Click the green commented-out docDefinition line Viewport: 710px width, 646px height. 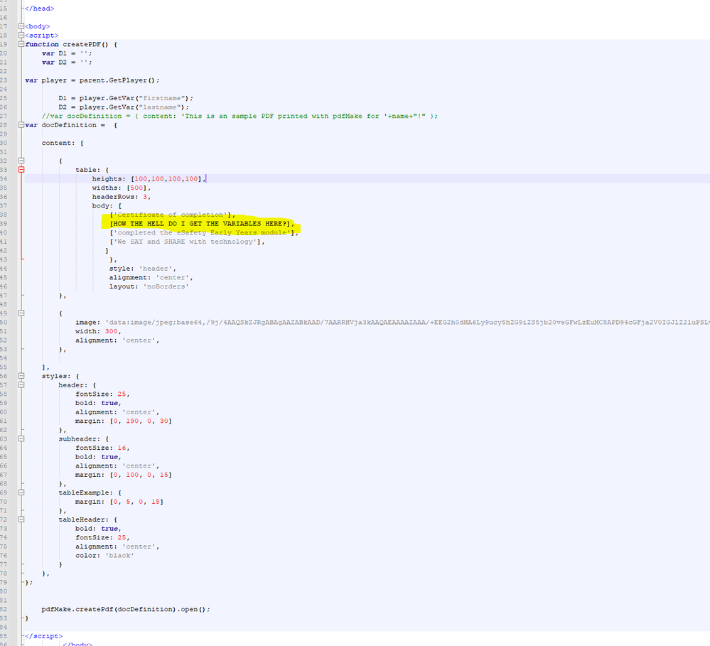pyautogui.click(x=240, y=117)
